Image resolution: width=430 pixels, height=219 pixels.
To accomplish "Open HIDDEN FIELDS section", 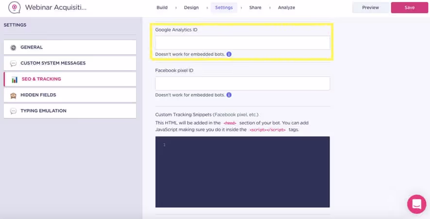I will (x=70, y=95).
